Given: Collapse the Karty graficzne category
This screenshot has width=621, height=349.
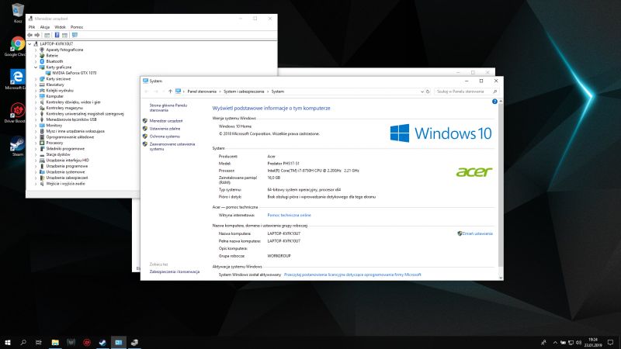Looking at the screenshot, I should (x=36, y=67).
